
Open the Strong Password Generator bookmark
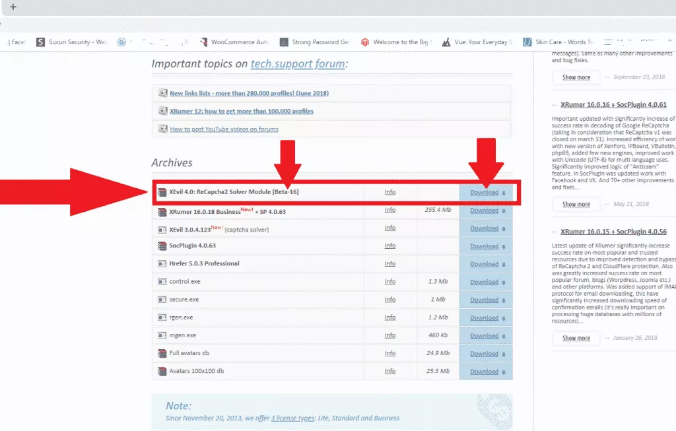pyautogui.click(x=321, y=42)
